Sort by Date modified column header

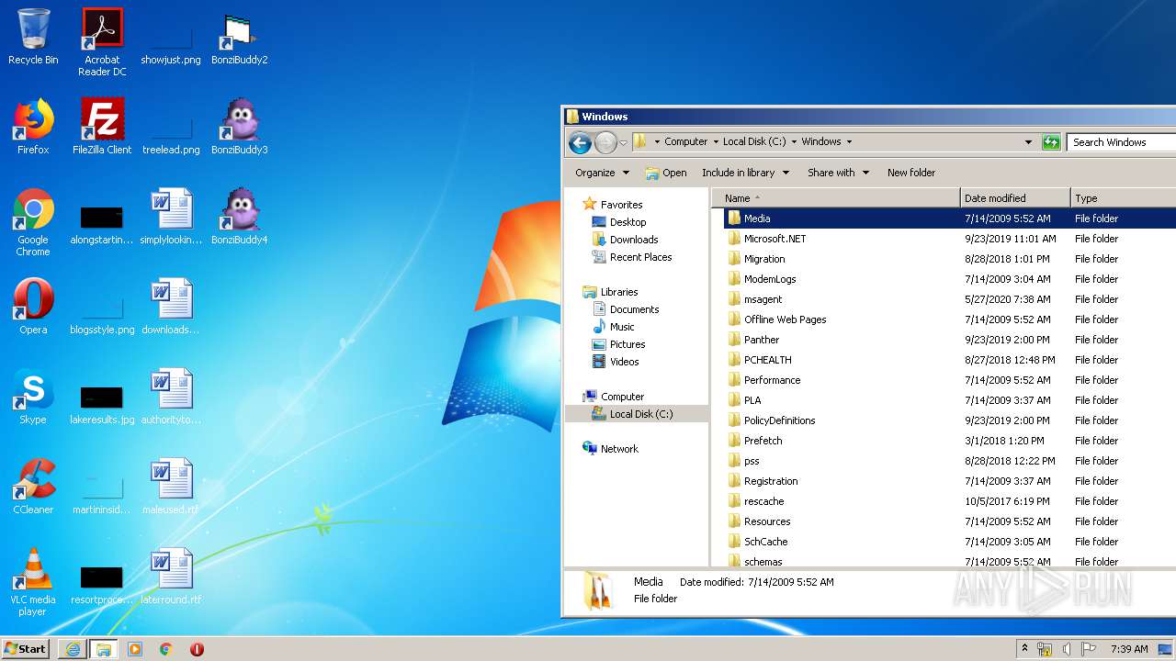coord(1015,198)
